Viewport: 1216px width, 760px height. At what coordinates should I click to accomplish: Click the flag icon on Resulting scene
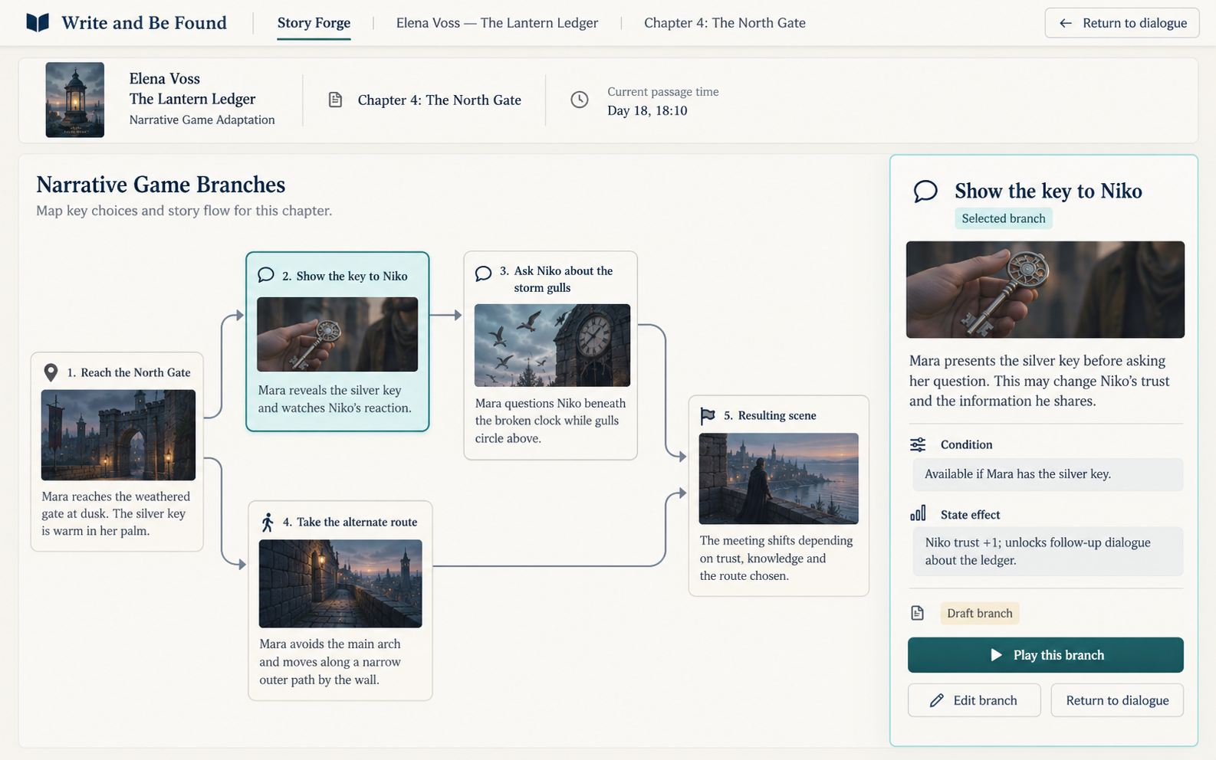(708, 415)
